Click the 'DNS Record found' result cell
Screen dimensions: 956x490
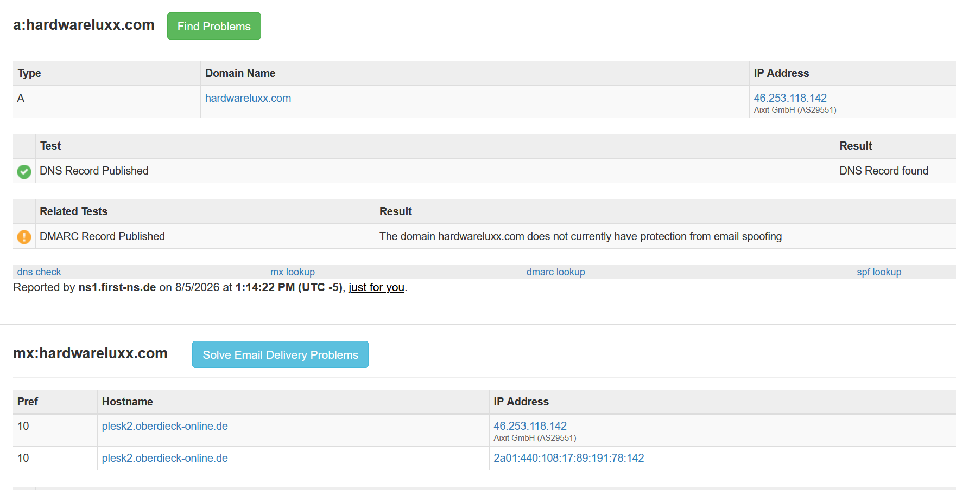click(884, 171)
